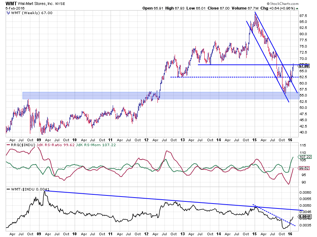This screenshot has width=317, height=237.
Task: Click the 40.0 price axis label
Action: [303, 132]
